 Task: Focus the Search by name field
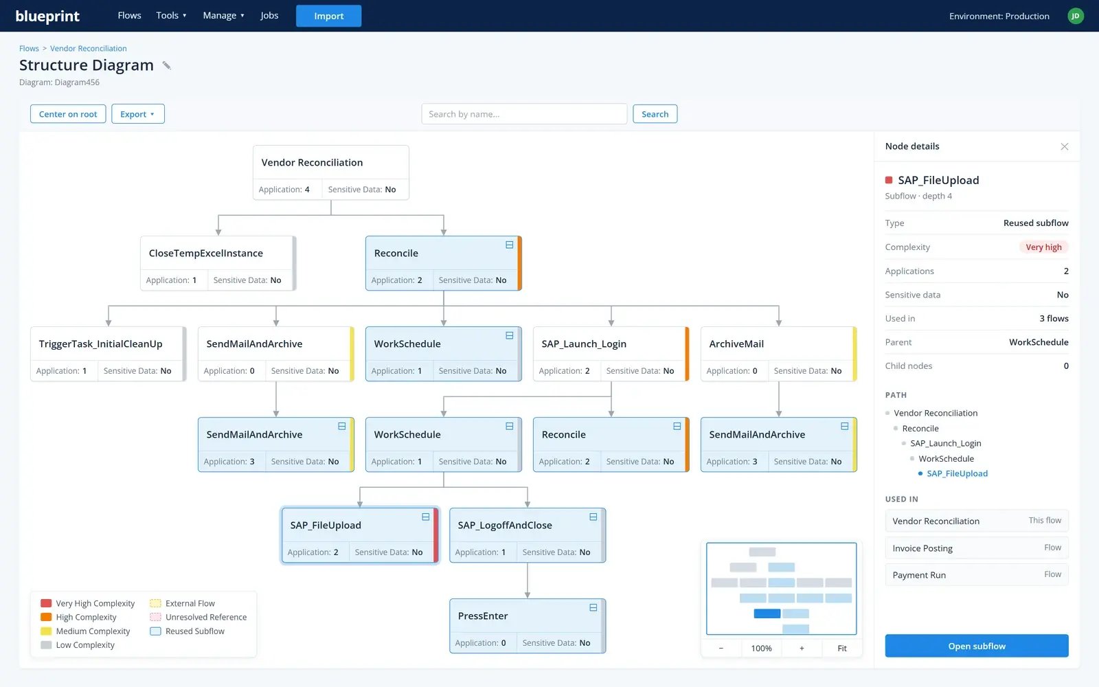pos(524,114)
